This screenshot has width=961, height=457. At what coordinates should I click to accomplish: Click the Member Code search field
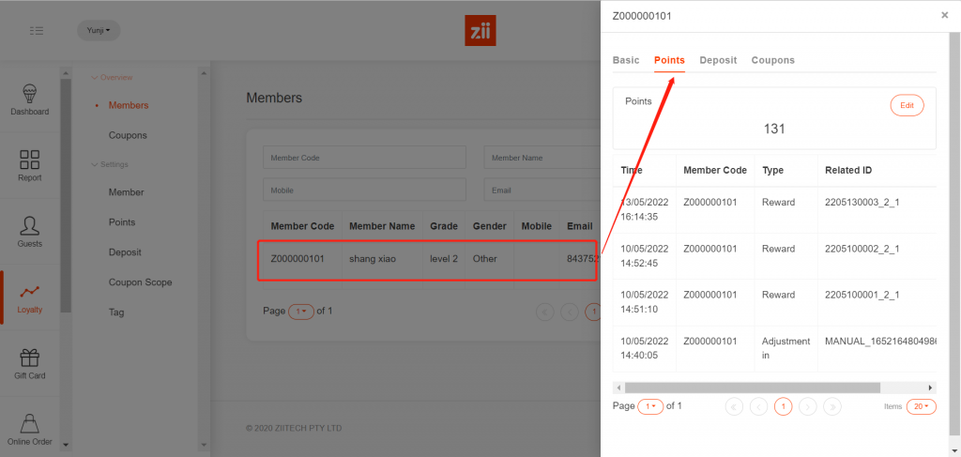pyautogui.click(x=364, y=158)
